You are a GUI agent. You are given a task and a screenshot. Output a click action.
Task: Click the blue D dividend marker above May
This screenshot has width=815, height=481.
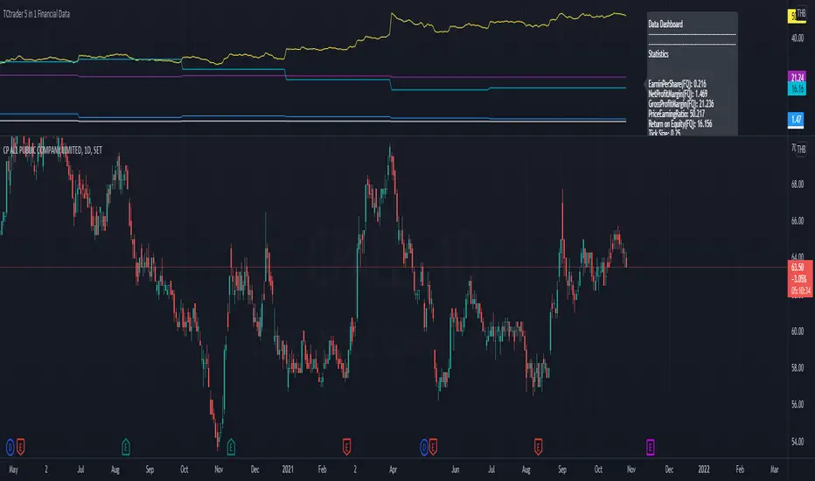pyautogui.click(x=10, y=447)
